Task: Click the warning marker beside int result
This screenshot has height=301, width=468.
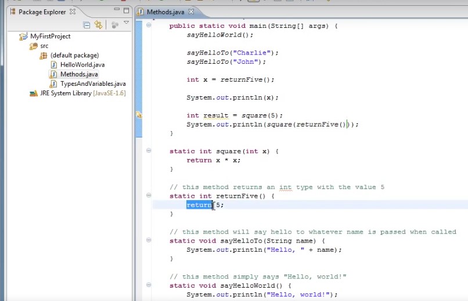Action: (139, 115)
